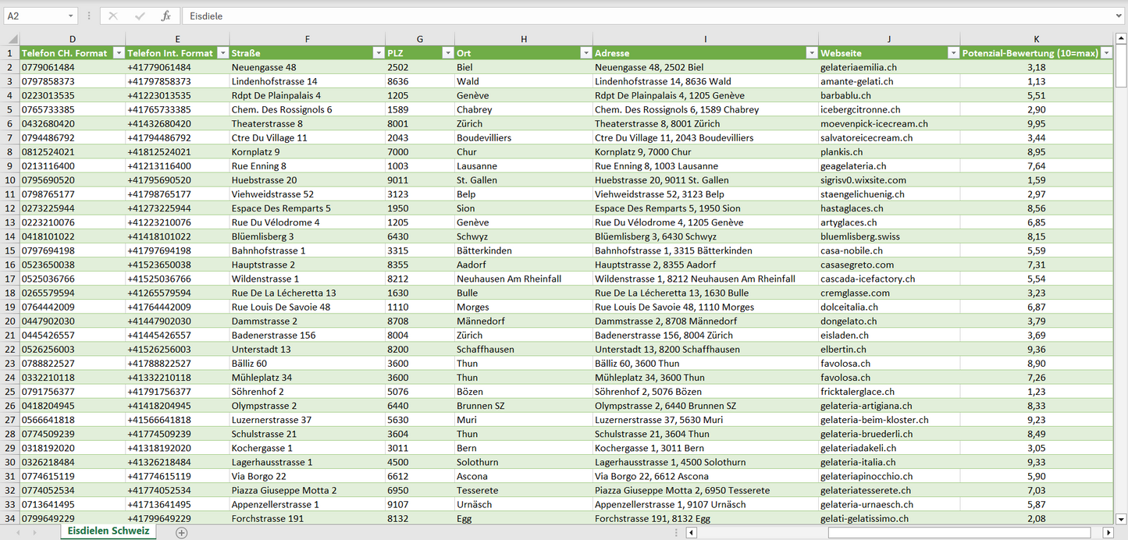Open the Potenzial-Bewertung filter dropdown
Screen dimensions: 1128x540
(1106, 53)
